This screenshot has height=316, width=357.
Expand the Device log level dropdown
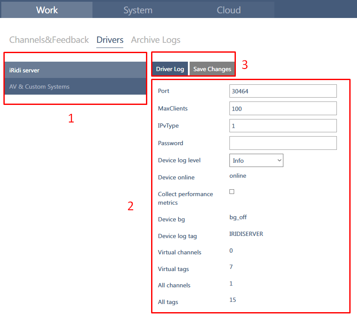coord(256,161)
